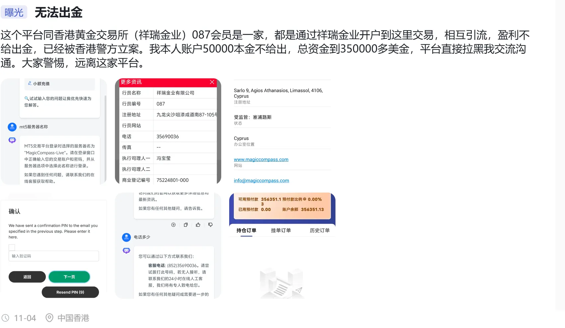The image size is (565, 328).
Task: Click the magnifier icon before 试试输入您的问题
Action: (27, 99)
